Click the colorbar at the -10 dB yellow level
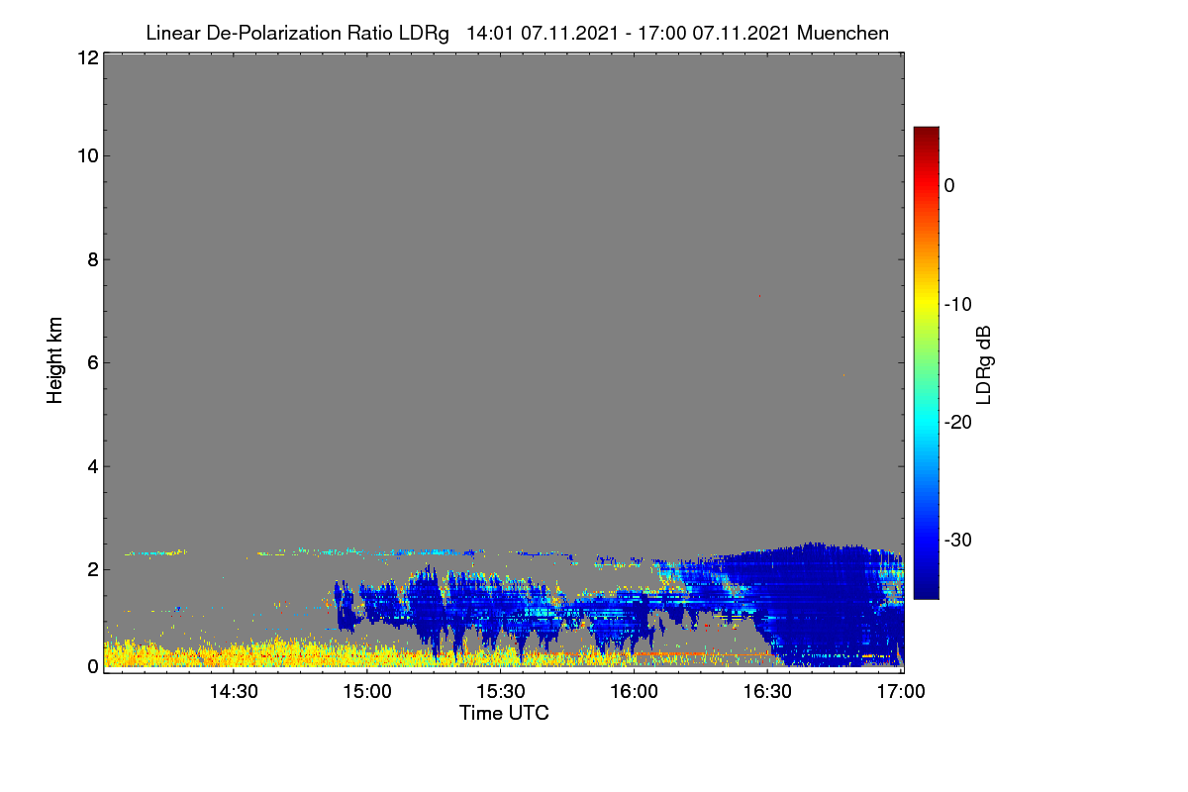 click(926, 304)
